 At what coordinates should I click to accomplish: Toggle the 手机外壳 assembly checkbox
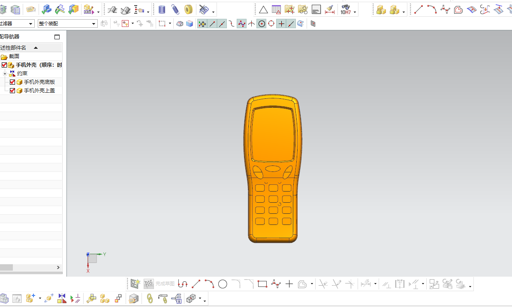click(4, 65)
